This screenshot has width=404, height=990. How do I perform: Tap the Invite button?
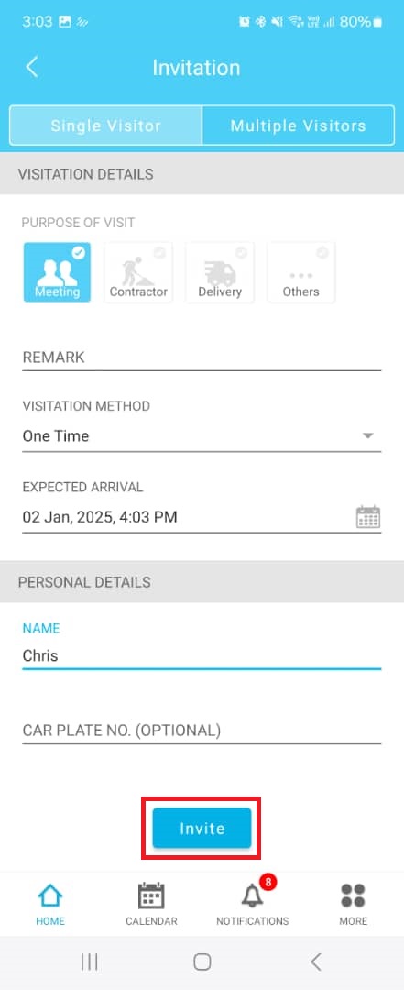(x=202, y=829)
